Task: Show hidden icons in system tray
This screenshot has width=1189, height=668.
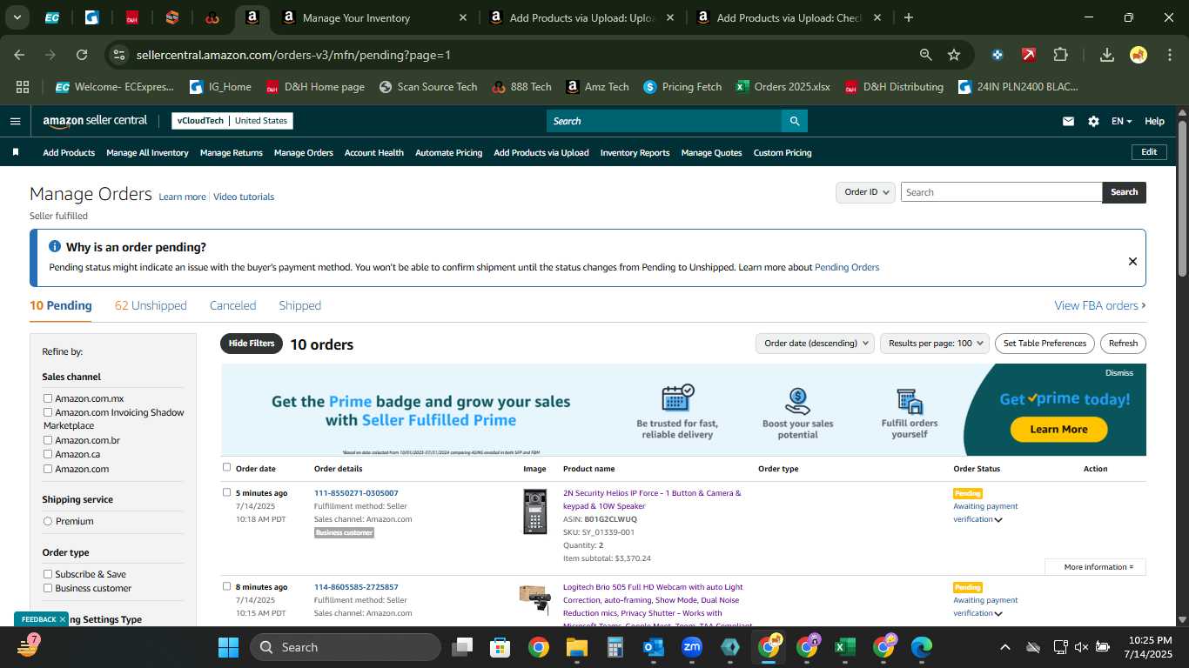Action: (x=1004, y=647)
